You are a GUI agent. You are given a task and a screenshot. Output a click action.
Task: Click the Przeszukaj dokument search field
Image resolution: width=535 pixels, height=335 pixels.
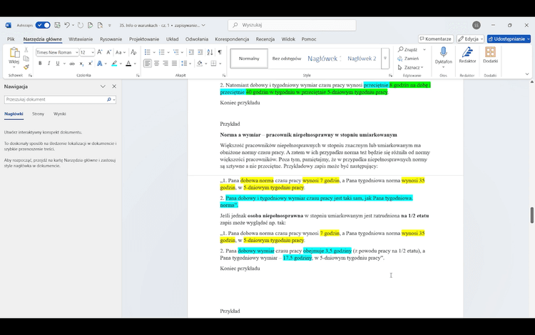point(56,99)
